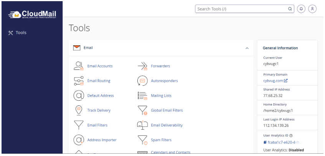
Task: Click the Track Delivery pin icon
Action: click(78, 110)
